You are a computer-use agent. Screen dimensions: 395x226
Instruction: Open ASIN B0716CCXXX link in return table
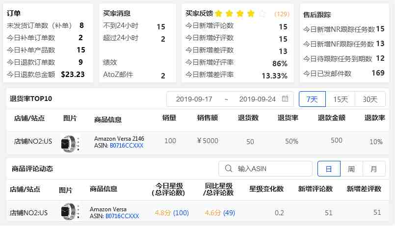(x=127, y=146)
